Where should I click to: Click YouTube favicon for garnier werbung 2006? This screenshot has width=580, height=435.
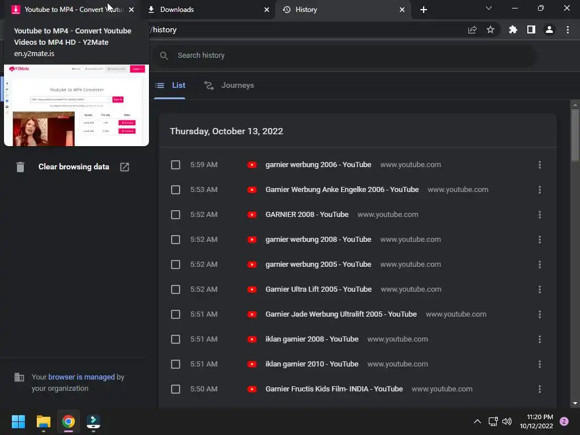click(252, 165)
